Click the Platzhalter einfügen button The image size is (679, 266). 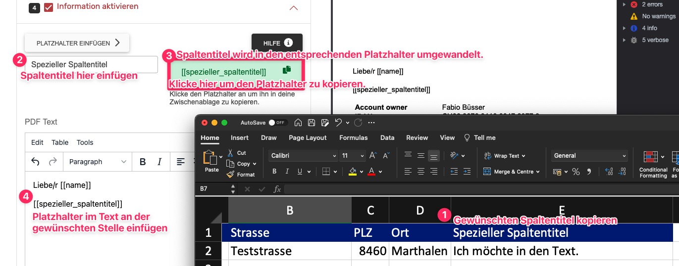click(x=77, y=43)
